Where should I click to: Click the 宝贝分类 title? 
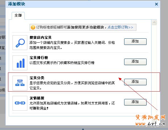[x=37, y=78]
